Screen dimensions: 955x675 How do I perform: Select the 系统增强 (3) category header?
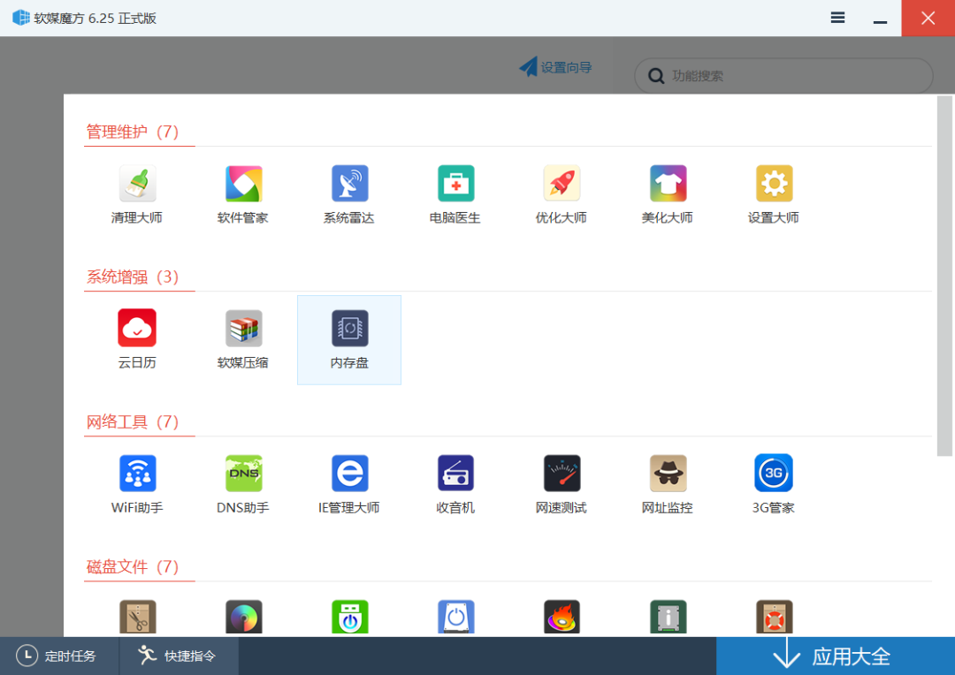pos(132,277)
